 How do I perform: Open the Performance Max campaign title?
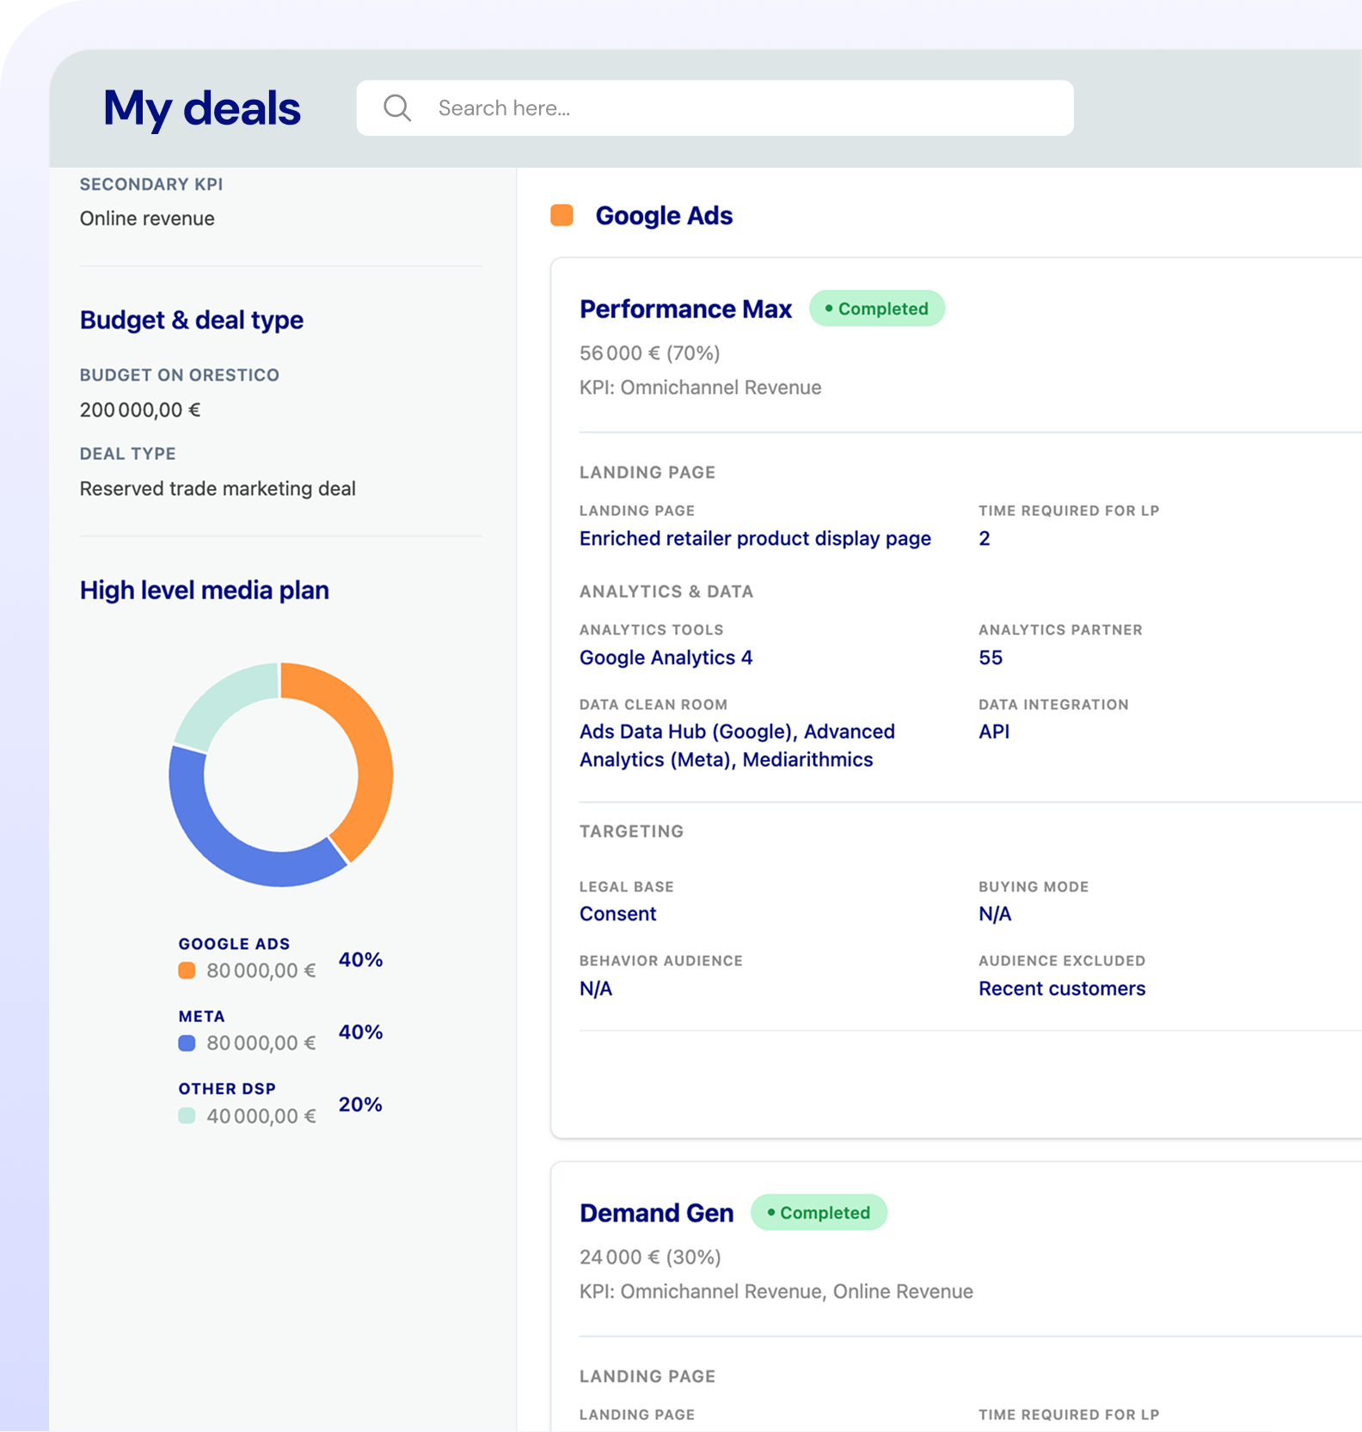(x=685, y=309)
